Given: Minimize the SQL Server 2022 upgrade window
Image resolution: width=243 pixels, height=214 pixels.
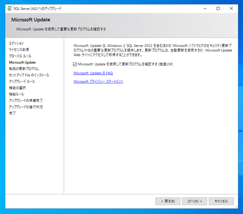Looking at the screenshot, I should [205, 9].
